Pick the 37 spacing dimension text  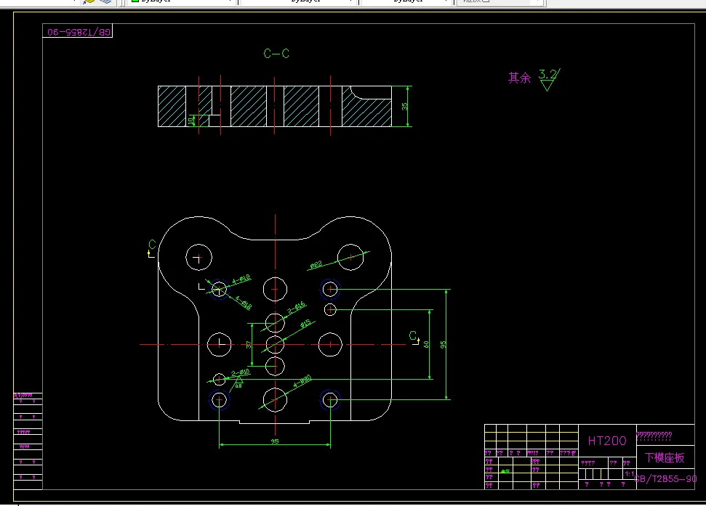tap(249, 345)
